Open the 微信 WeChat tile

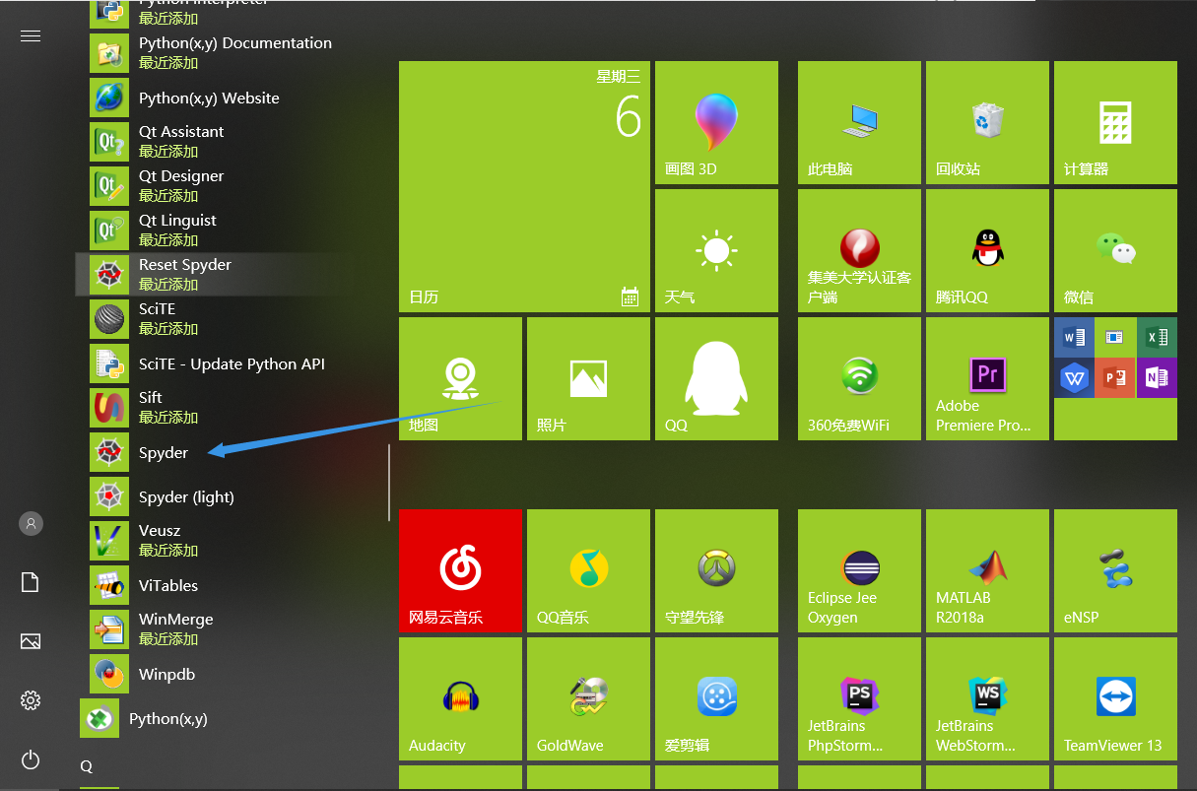1115,250
